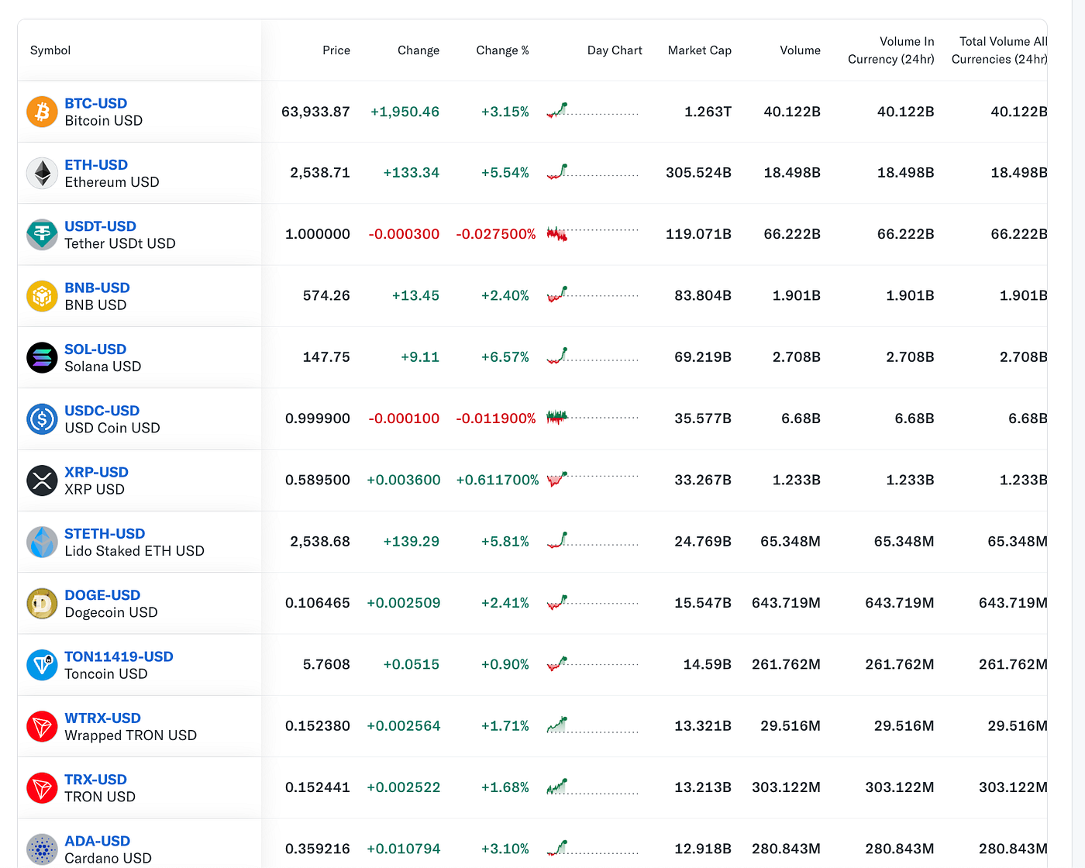The width and height of the screenshot is (1085, 868).
Task: Click the Wrapped TRON USD name
Action: pyautogui.click(x=131, y=735)
